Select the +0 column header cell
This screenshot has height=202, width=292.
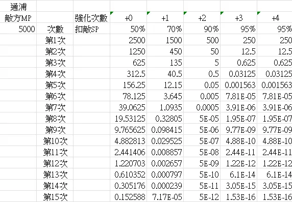128,17
